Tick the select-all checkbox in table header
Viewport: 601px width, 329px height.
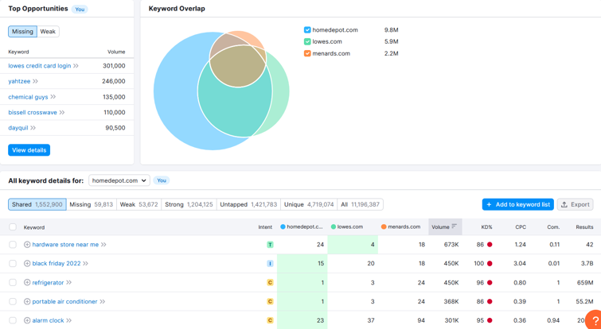click(x=13, y=226)
